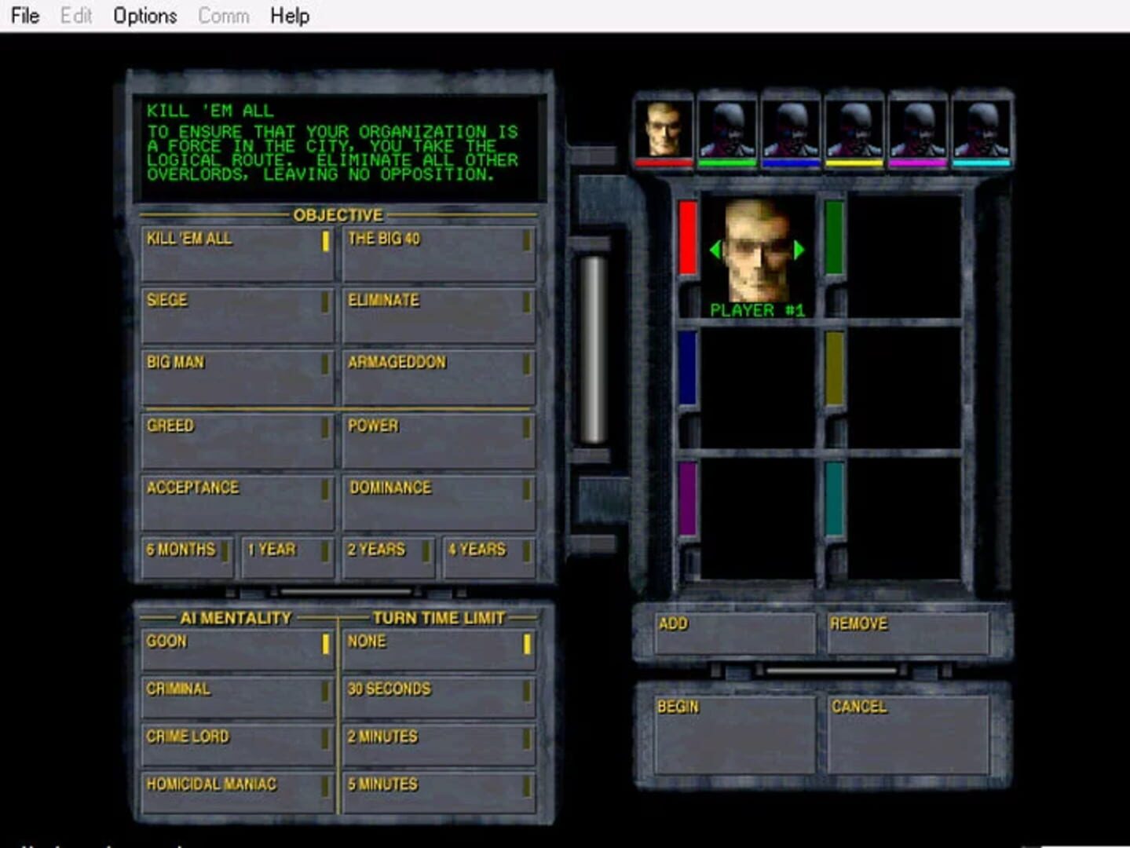Click the green-barred portrait slot at the top

click(x=728, y=130)
